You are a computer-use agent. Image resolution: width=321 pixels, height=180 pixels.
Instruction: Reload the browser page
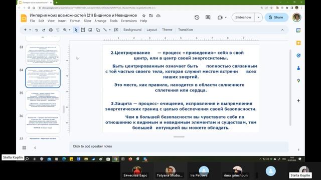pos(29,8)
